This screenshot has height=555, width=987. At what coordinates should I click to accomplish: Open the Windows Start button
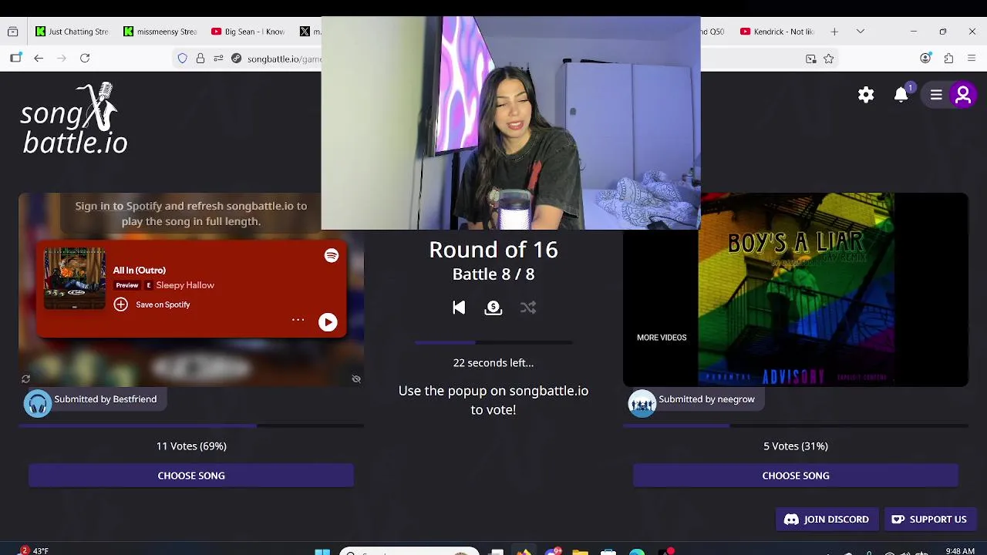click(322, 551)
